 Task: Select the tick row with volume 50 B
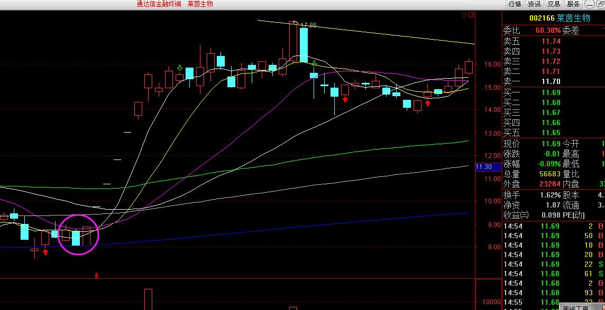[553, 236]
